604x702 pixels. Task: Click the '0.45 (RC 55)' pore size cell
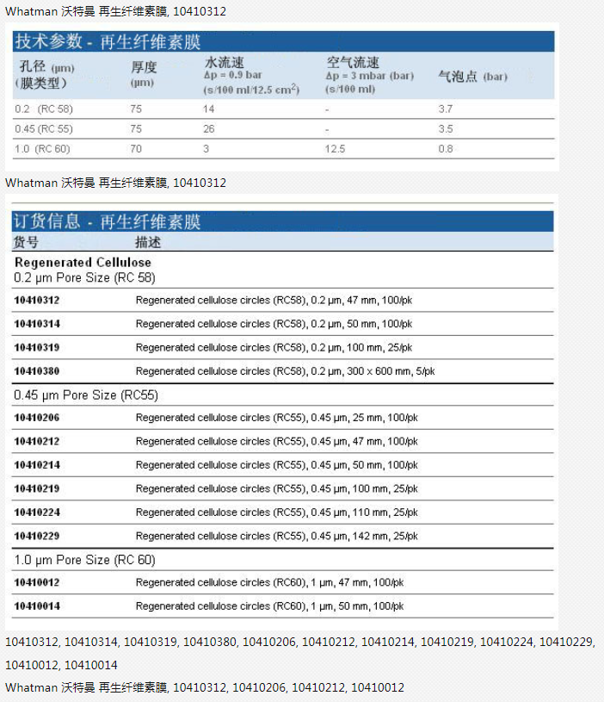44,129
